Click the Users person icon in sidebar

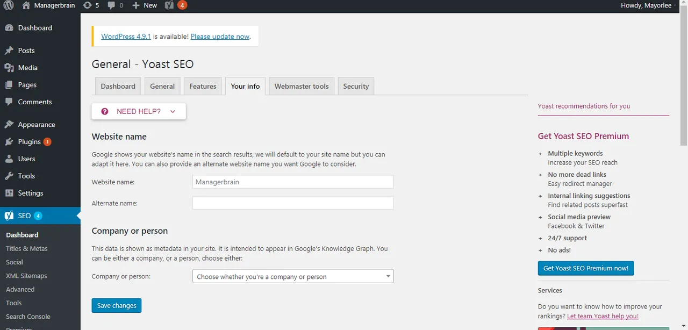tap(9, 159)
